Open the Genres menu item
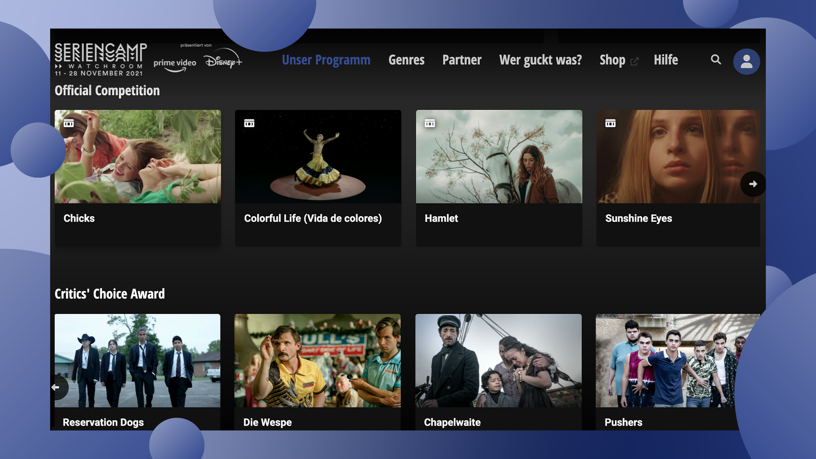The image size is (816, 459). tap(406, 60)
